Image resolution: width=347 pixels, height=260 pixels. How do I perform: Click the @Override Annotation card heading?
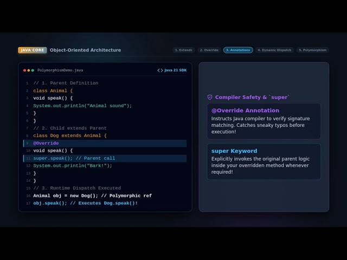(245, 110)
